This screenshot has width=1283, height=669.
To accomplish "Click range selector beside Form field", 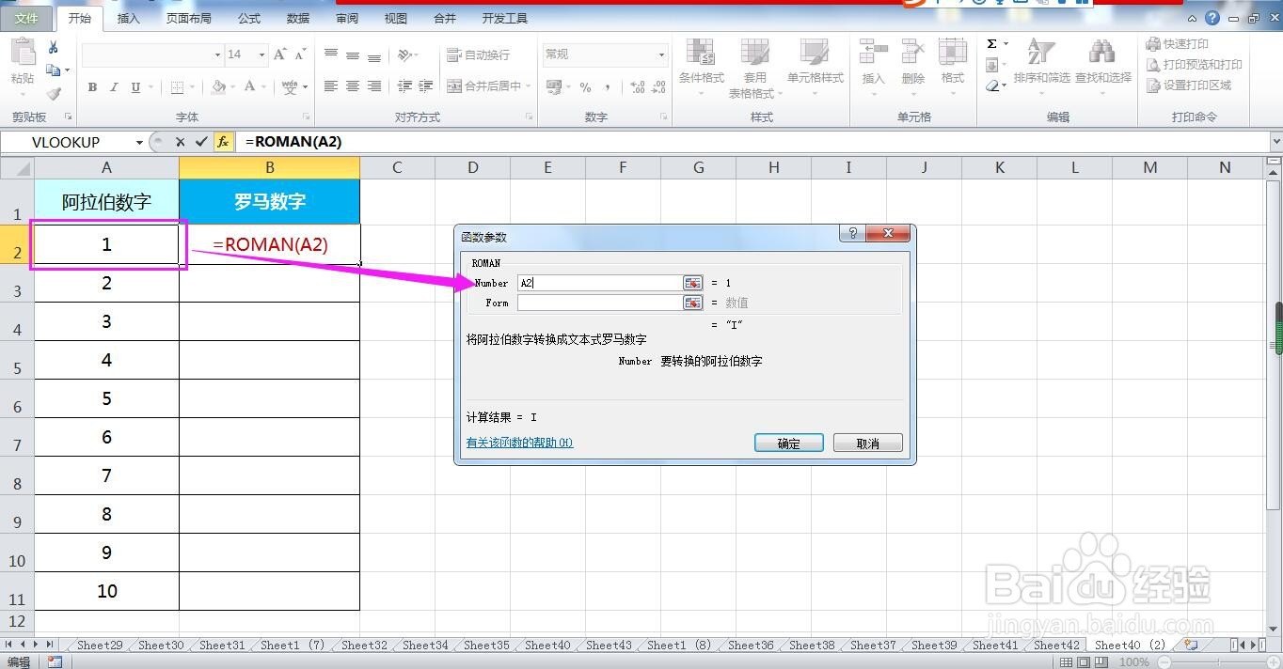I will coord(692,303).
